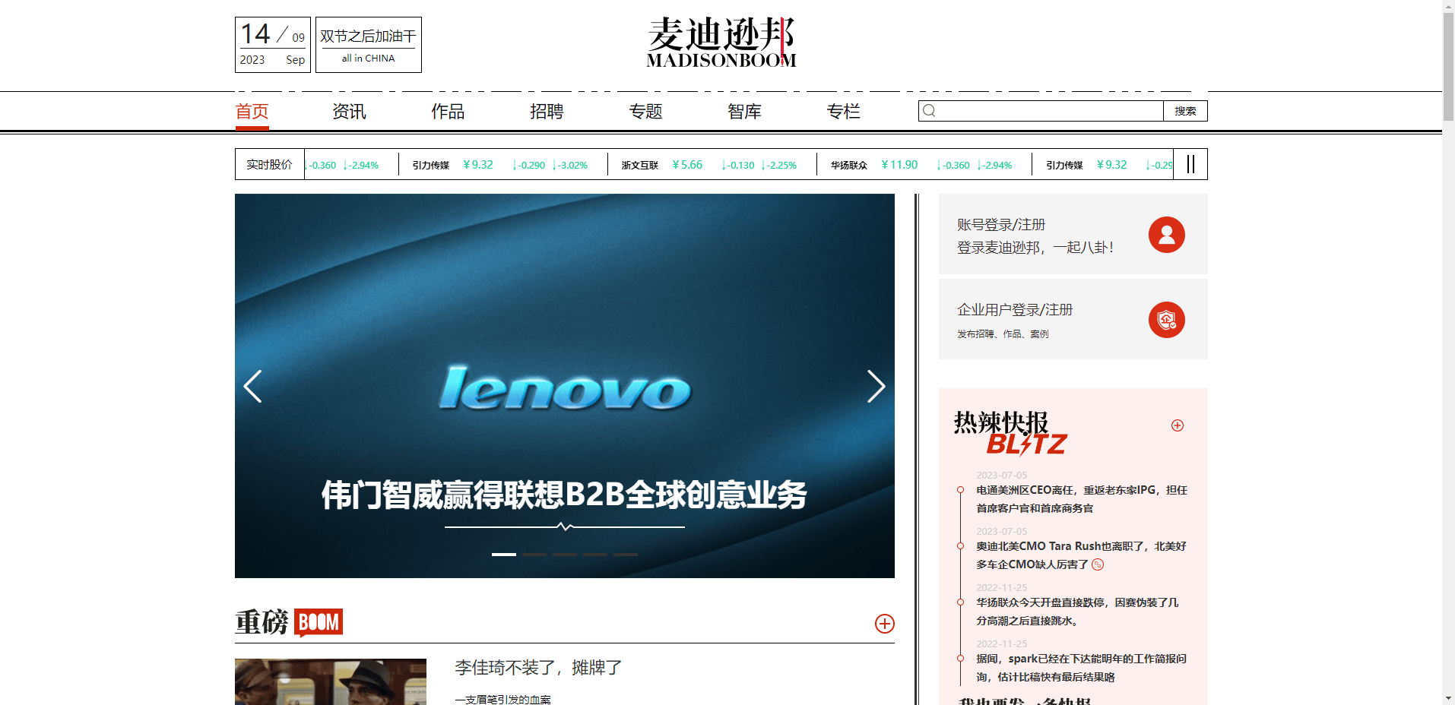Expand the 重磅 BOOM section with plus icon
Screen dimensions: 1455x705
coord(884,624)
